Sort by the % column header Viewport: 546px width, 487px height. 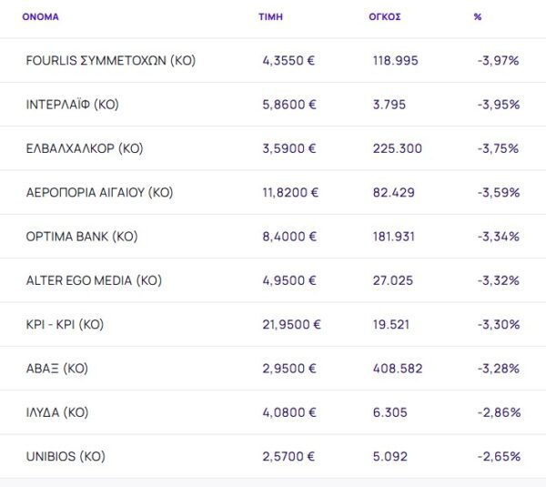[478, 16]
